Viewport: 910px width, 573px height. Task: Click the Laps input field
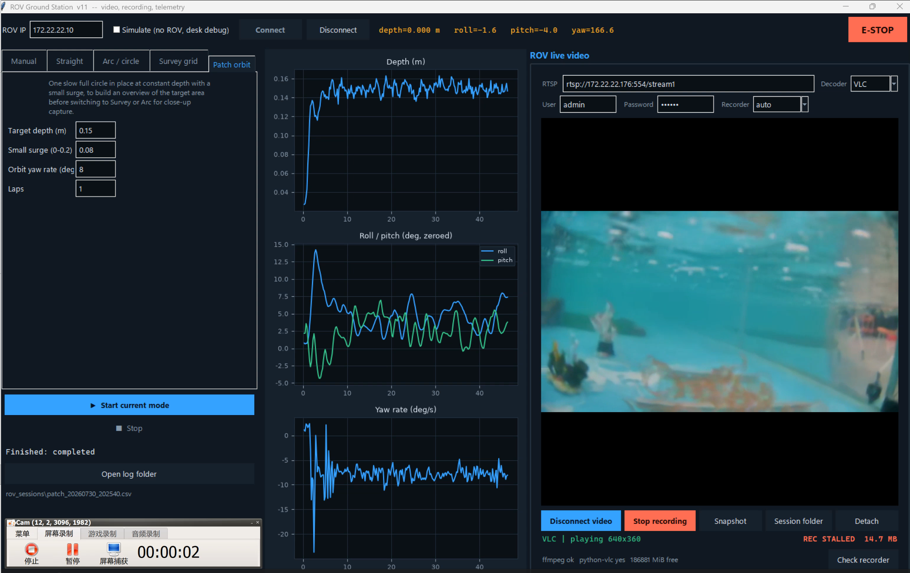tap(96, 188)
